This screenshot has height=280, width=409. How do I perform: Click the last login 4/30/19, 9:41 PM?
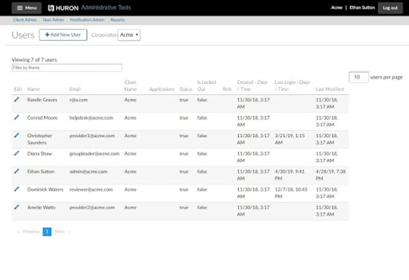(290, 175)
